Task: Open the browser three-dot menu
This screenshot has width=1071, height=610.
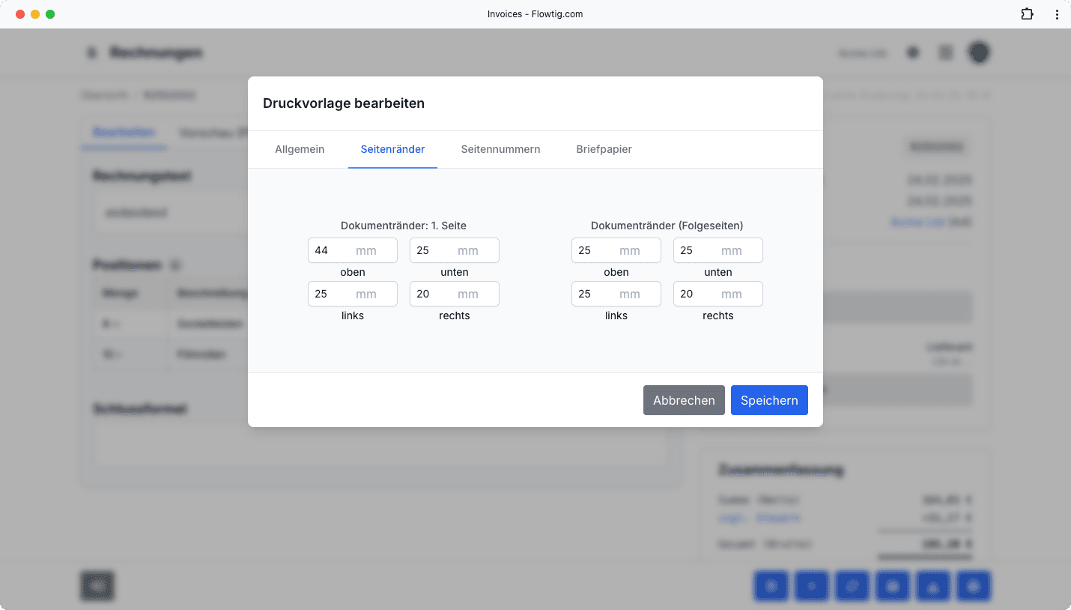Action: 1057,14
